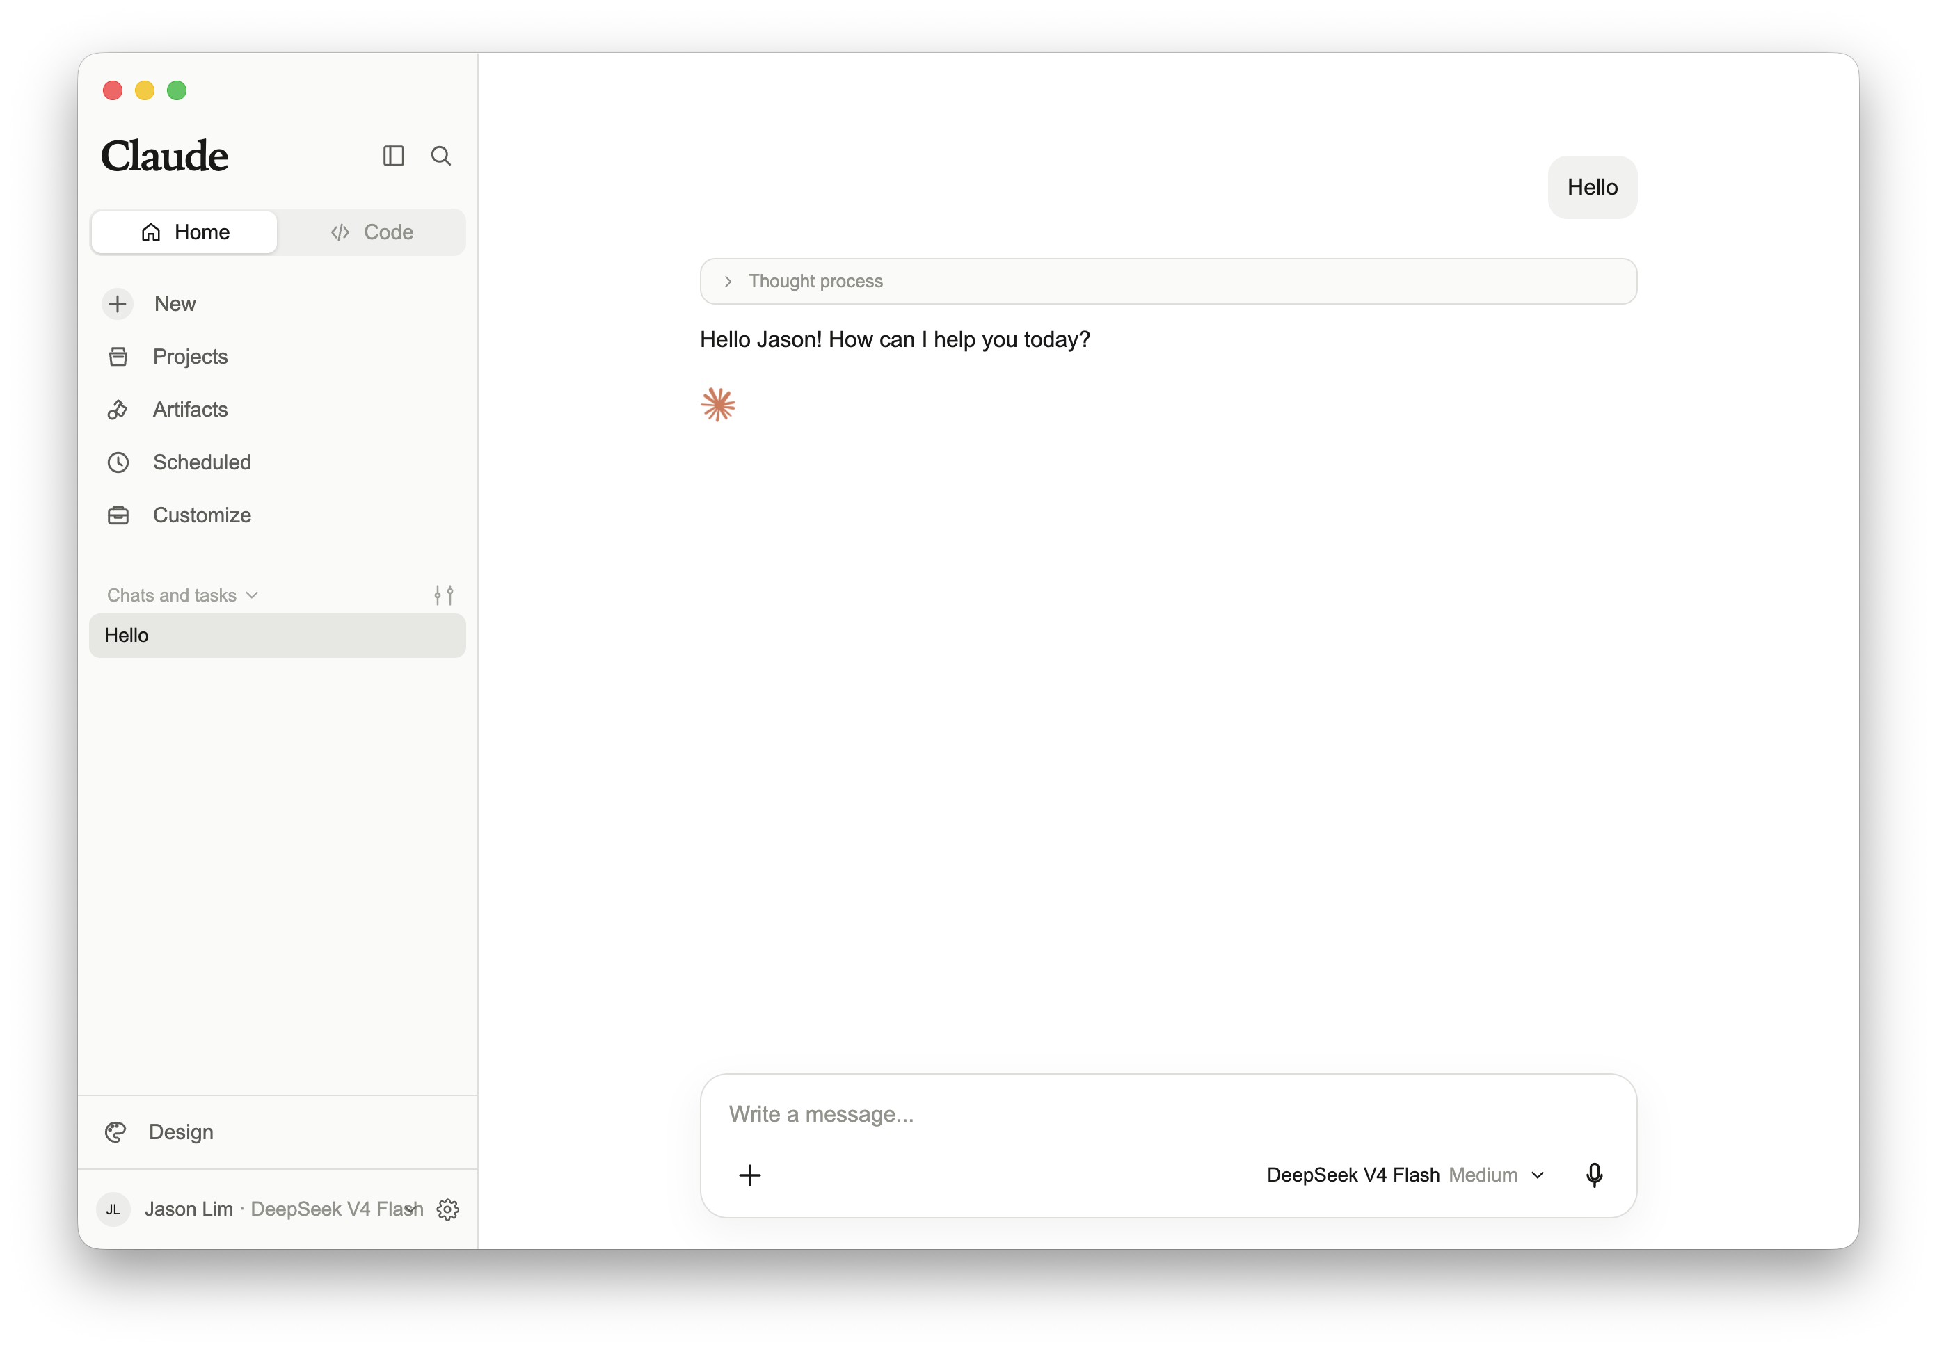
Task: Click the plus attachment icon
Action: 750,1175
